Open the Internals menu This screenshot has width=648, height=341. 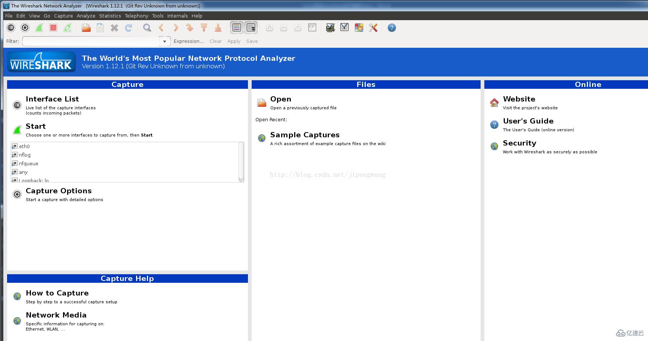[x=177, y=16]
